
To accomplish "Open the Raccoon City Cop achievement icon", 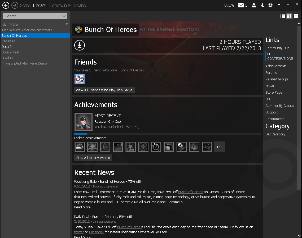I will click(84, 122).
